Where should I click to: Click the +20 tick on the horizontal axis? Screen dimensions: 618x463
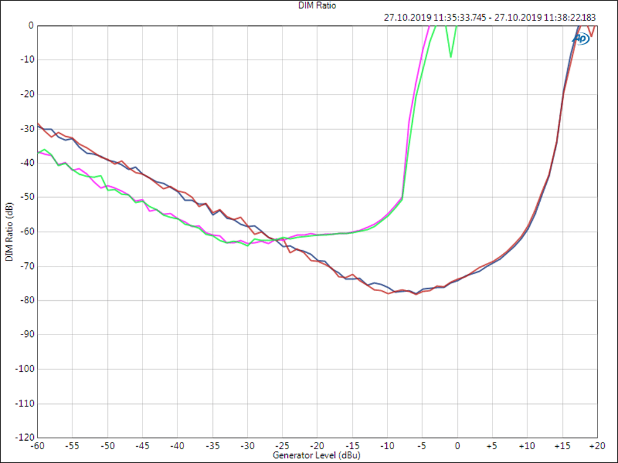tap(596, 446)
